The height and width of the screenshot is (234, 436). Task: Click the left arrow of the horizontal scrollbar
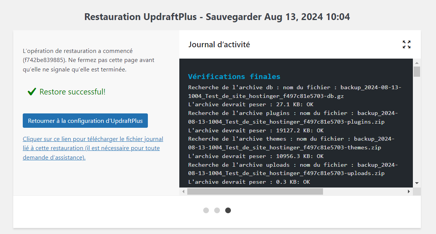click(183, 191)
